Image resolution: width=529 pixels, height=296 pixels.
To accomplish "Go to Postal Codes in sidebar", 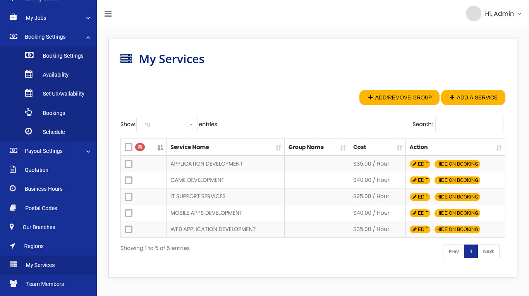I will [41, 208].
